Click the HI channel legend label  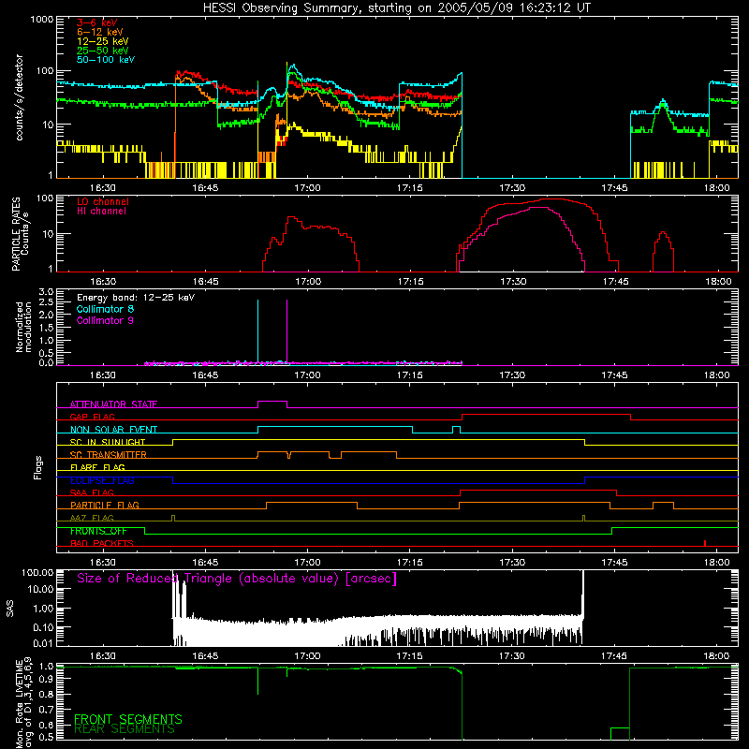pyautogui.click(x=101, y=212)
